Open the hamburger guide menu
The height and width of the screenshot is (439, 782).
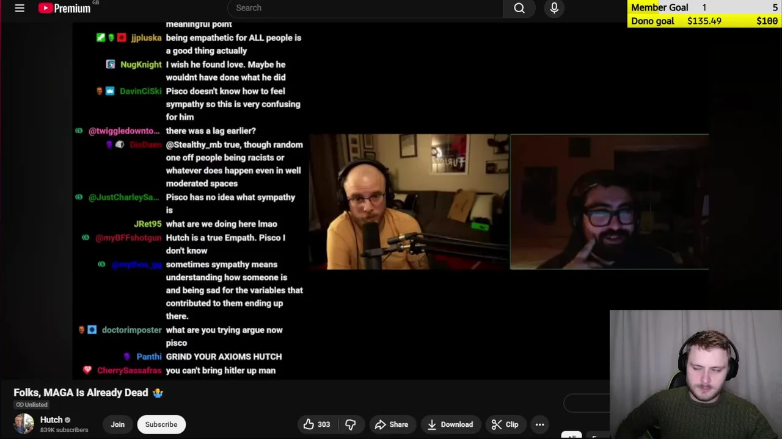pyautogui.click(x=20, y=8)
